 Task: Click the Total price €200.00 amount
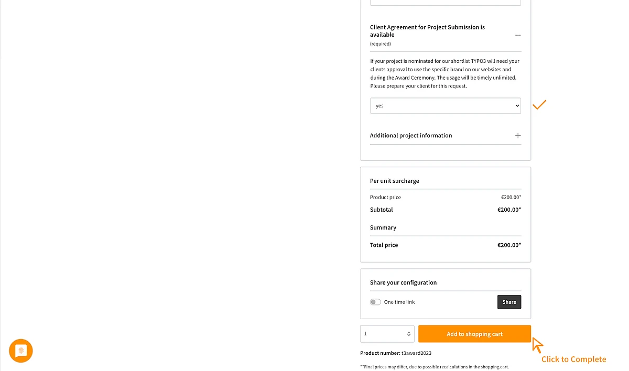pos(509,245)
